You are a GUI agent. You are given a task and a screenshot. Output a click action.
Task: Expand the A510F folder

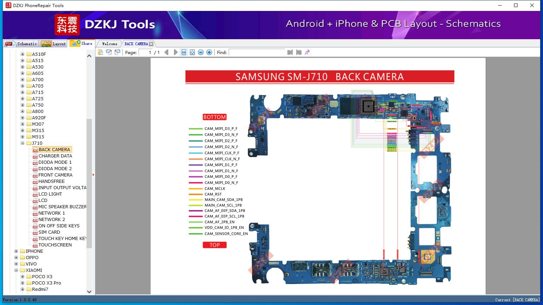point(23,54)
